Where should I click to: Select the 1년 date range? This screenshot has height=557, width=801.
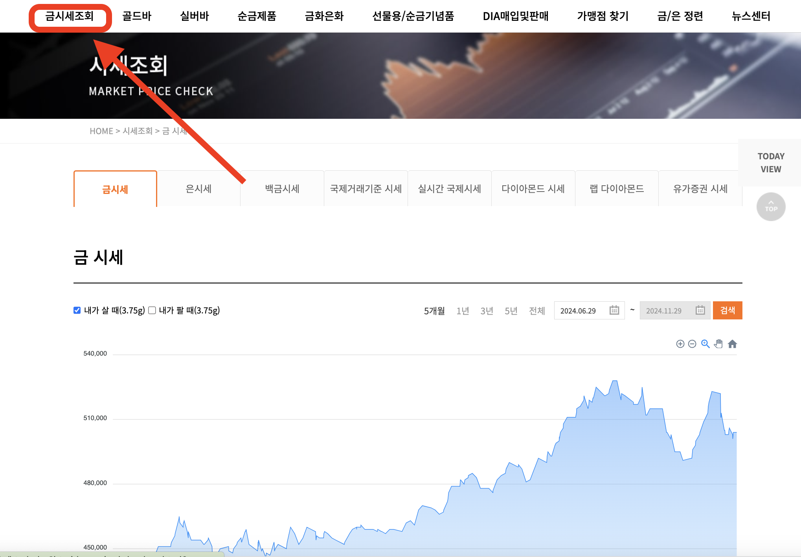point(463,310)
